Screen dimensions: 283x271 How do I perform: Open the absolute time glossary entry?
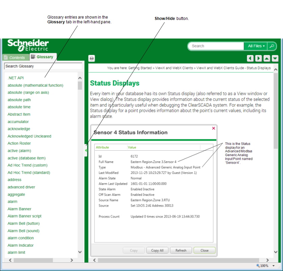[x=19, y=107]
